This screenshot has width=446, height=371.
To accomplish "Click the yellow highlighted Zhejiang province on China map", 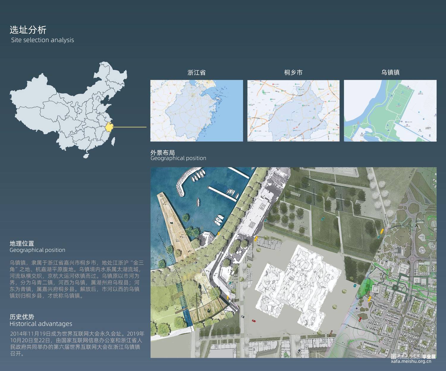I will tap(109, 127).
